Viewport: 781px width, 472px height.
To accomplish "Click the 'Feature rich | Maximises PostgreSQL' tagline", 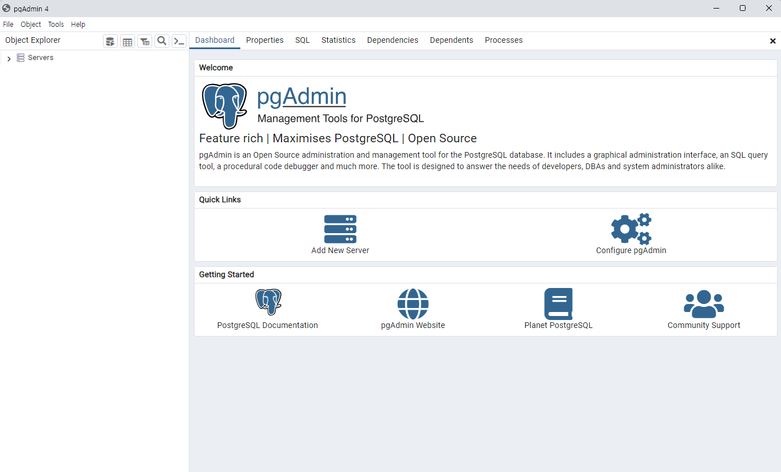I will coord(338,138).
